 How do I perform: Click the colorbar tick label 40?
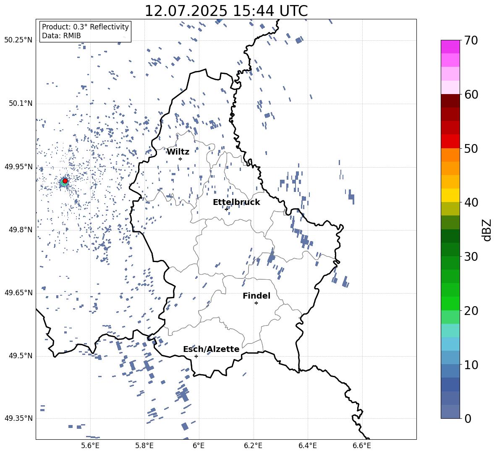pyautogui.click(x=471, y=202)
